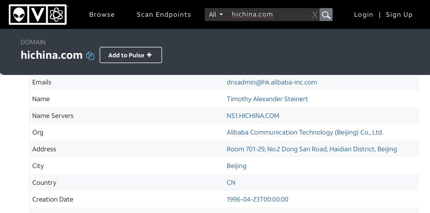Image resolution: width=430 pixels, height=213 pixels.
Task: Click Alibaba Communication Technology org link
Action: (x=304, y=132)
